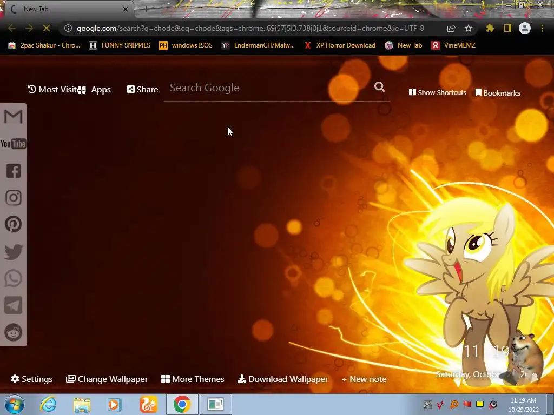
Task: Stop loading the page
Action: tap(47, 28)
